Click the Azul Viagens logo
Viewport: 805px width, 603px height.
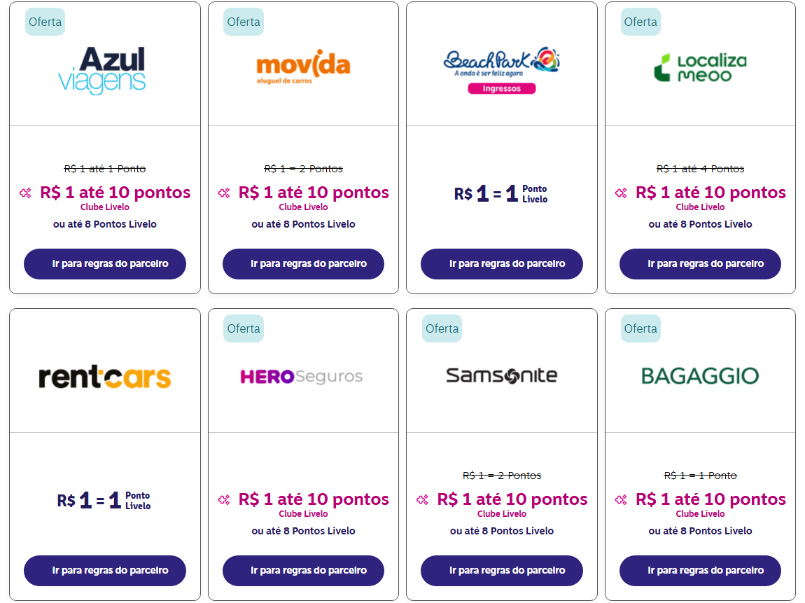[101, 70]
